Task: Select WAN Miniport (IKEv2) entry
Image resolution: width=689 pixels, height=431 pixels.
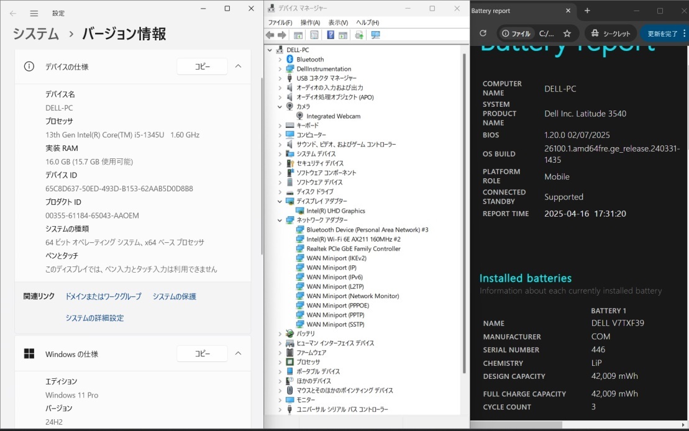Action: click(x=336, y=258)
